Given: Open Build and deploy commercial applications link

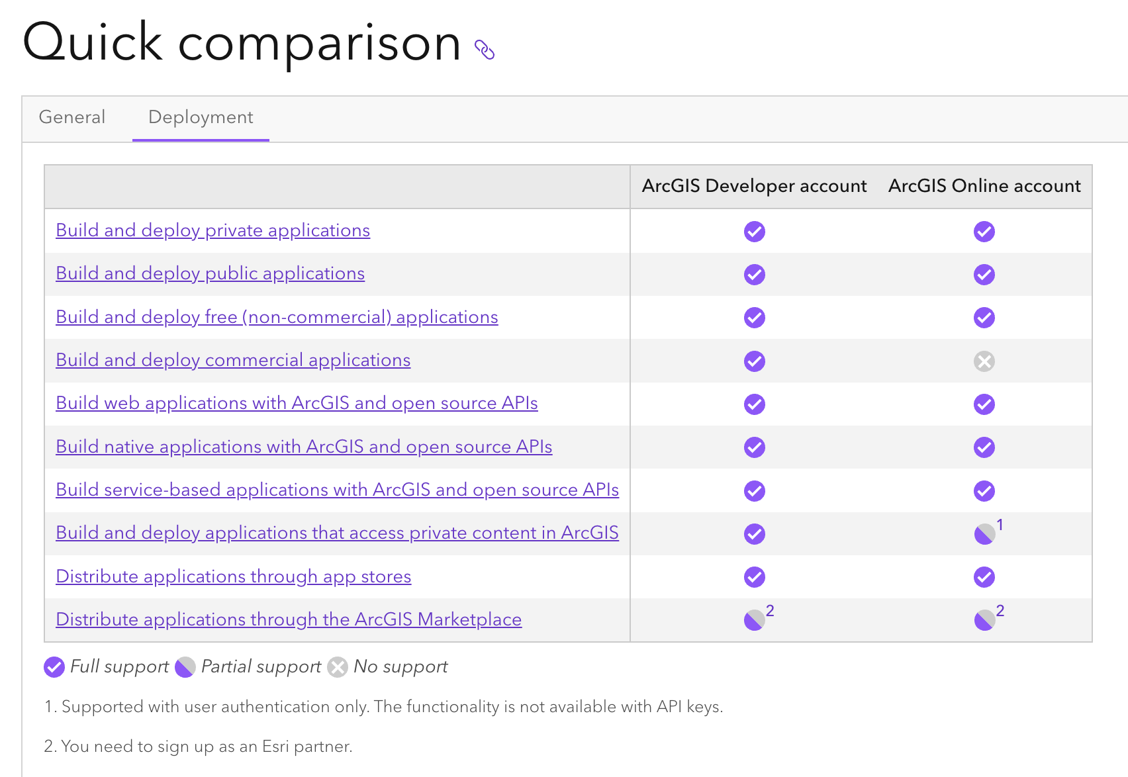Looking at the screenshot, I should (233, 360).
